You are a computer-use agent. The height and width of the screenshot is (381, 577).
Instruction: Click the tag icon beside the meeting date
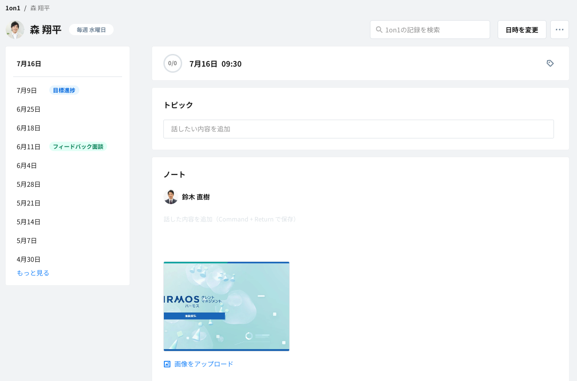tap(550, 63)
